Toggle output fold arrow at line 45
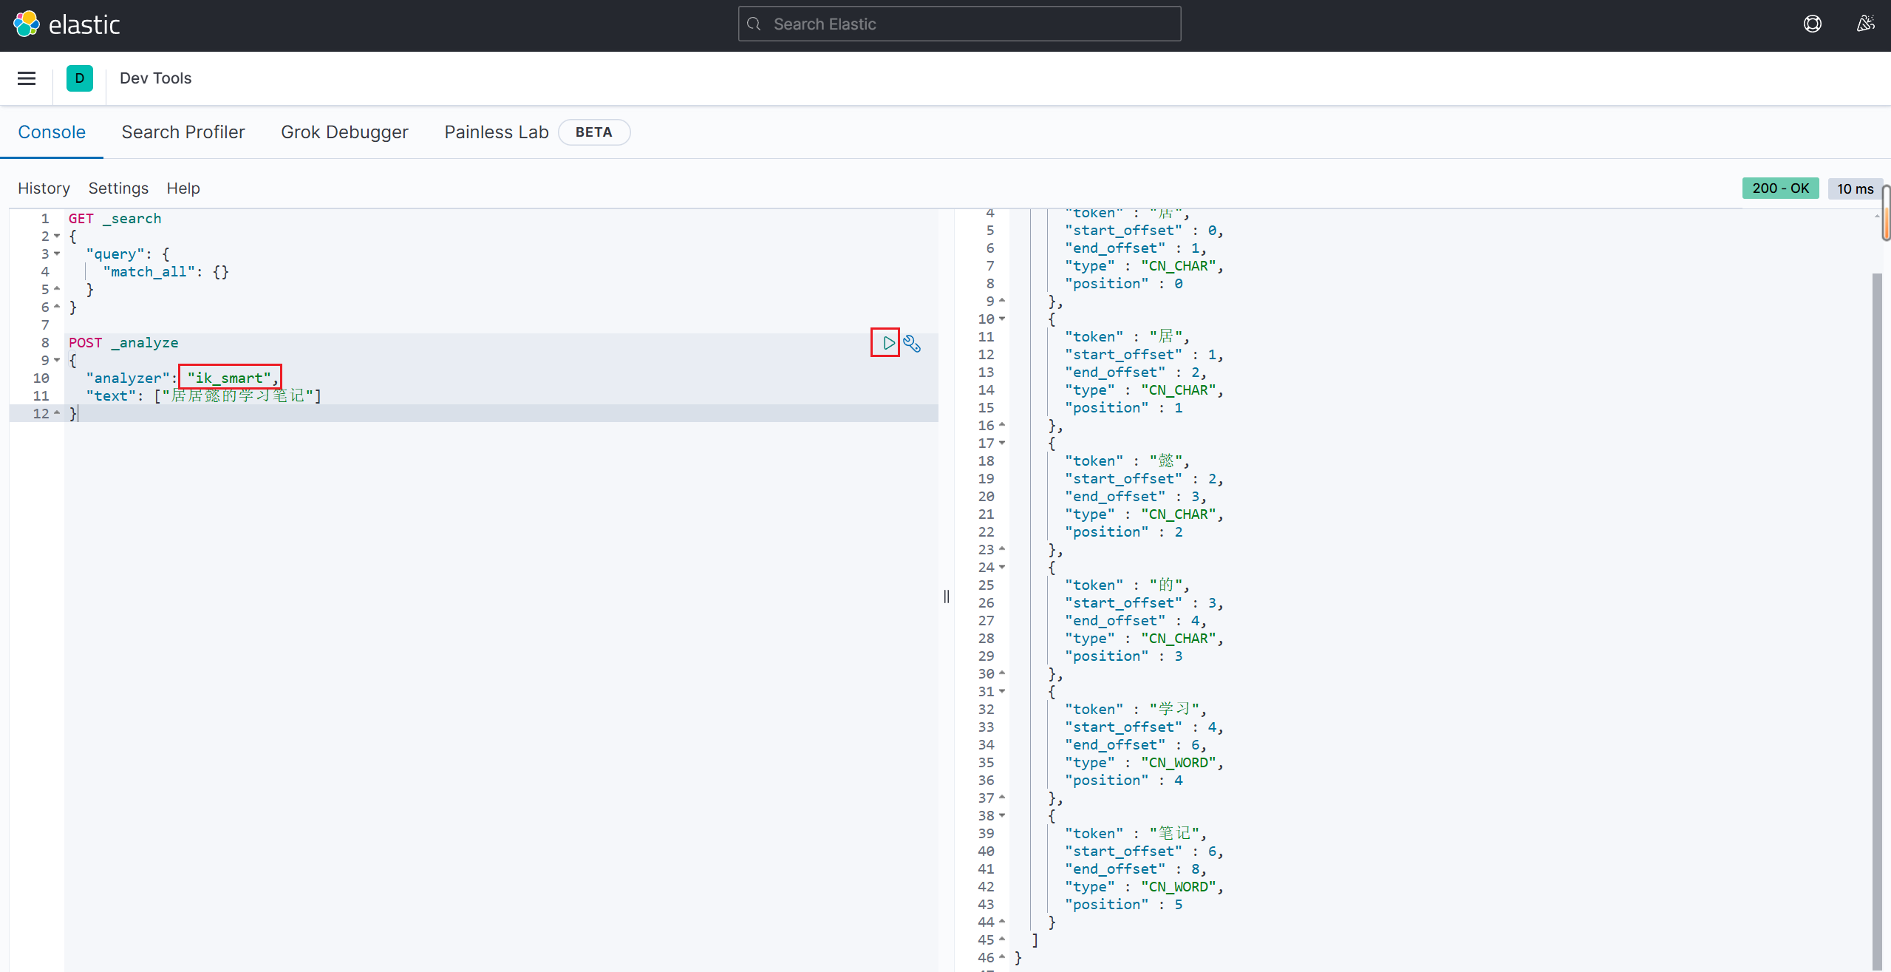Viewport: 1891px width, 972px height. point(1002,940)
